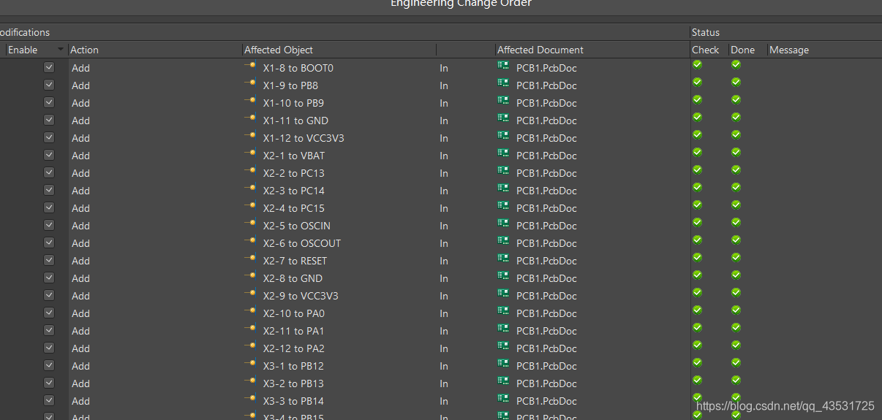Click the net icon for X1-9 to PB8
882x420 pixels.
(x=250, y=83)
